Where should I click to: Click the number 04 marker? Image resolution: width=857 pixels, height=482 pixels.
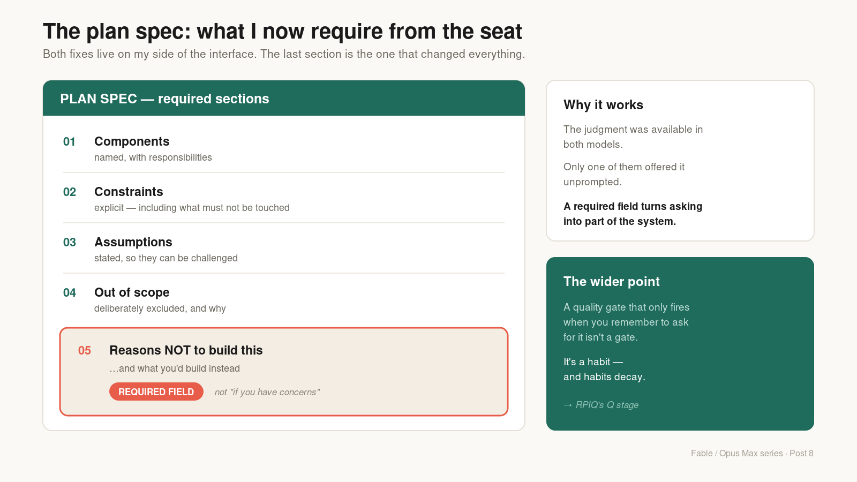(70, 292)
